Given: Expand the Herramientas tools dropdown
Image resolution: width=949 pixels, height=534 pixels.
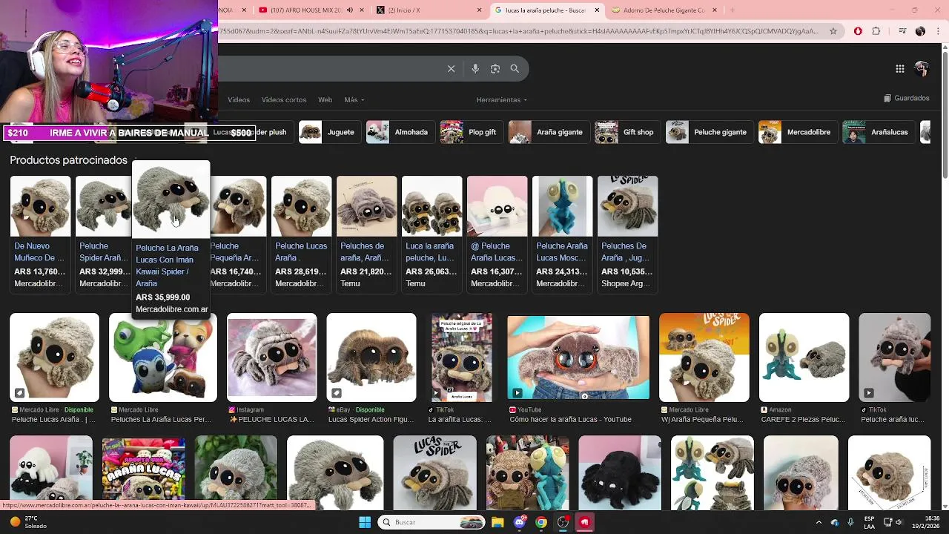Looking at the screenshot, I should [x=502, y=99].
